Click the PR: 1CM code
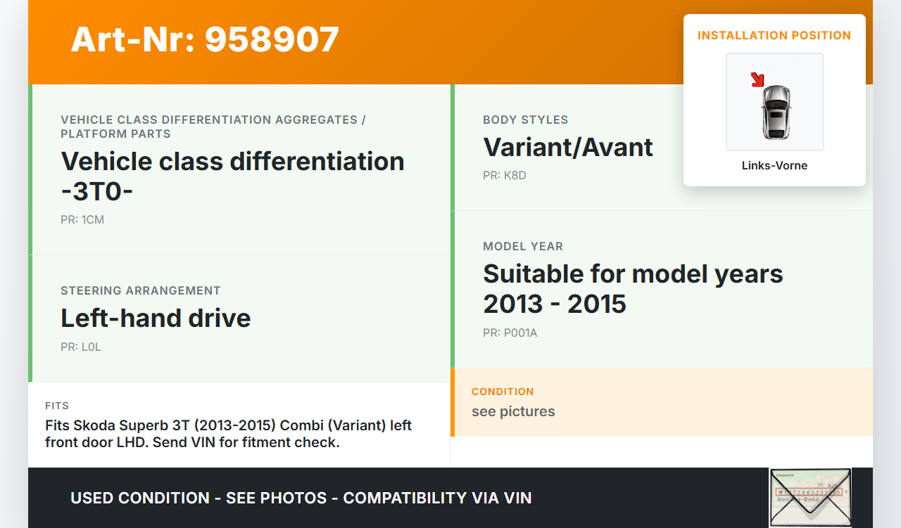901x528 pixels. coord(82,219)
